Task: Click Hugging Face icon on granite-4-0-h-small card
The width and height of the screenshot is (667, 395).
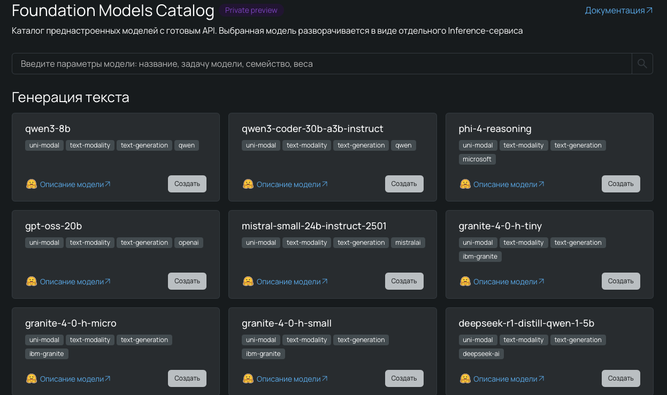Action: pos(248,379)
